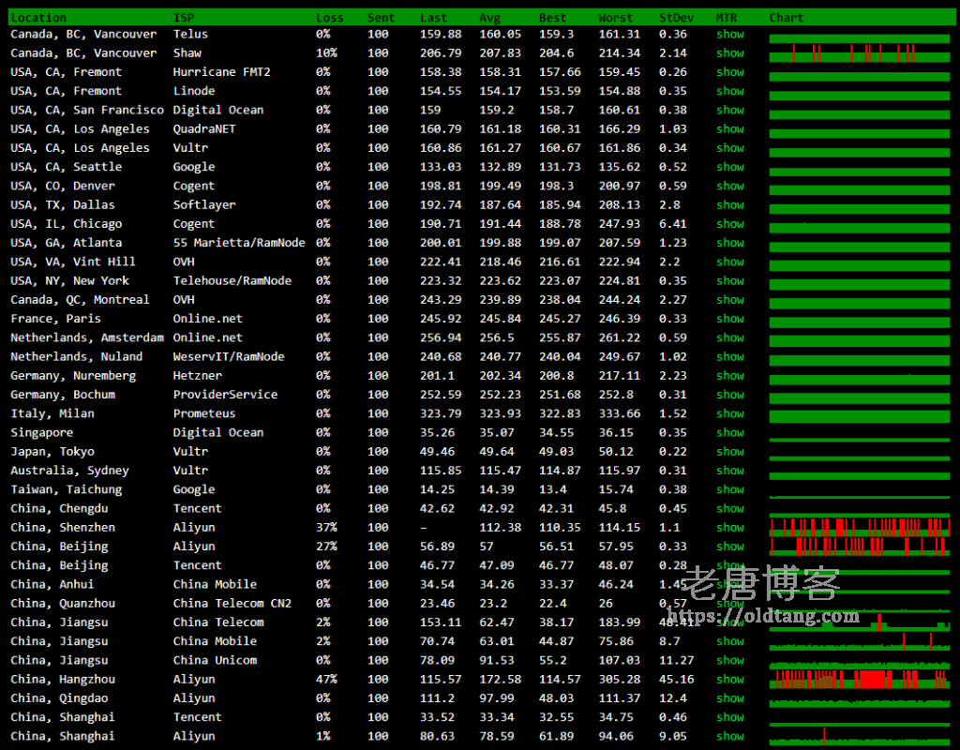This screenshot has height=750, width=960.
Task: Click the Location column header
Action: click(x=38, y=18)
